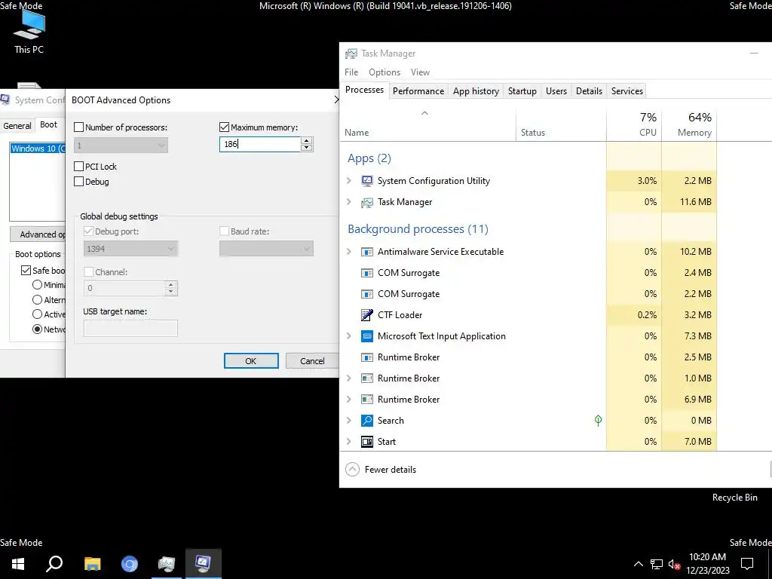The image size is (772, 579).
Task: Expand the 6.9 MB Runtime Broker row
Action: 349,400
